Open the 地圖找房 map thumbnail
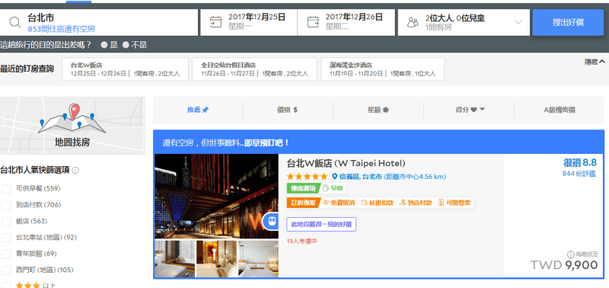The image size is (609, 288). 72,126
